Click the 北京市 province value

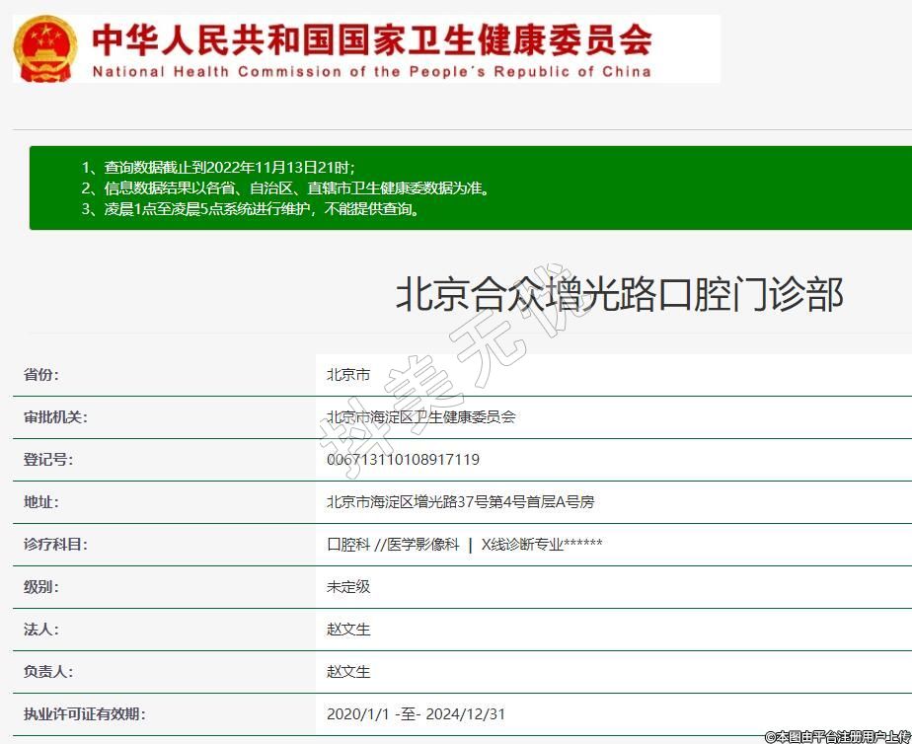[x=348, y=375]
